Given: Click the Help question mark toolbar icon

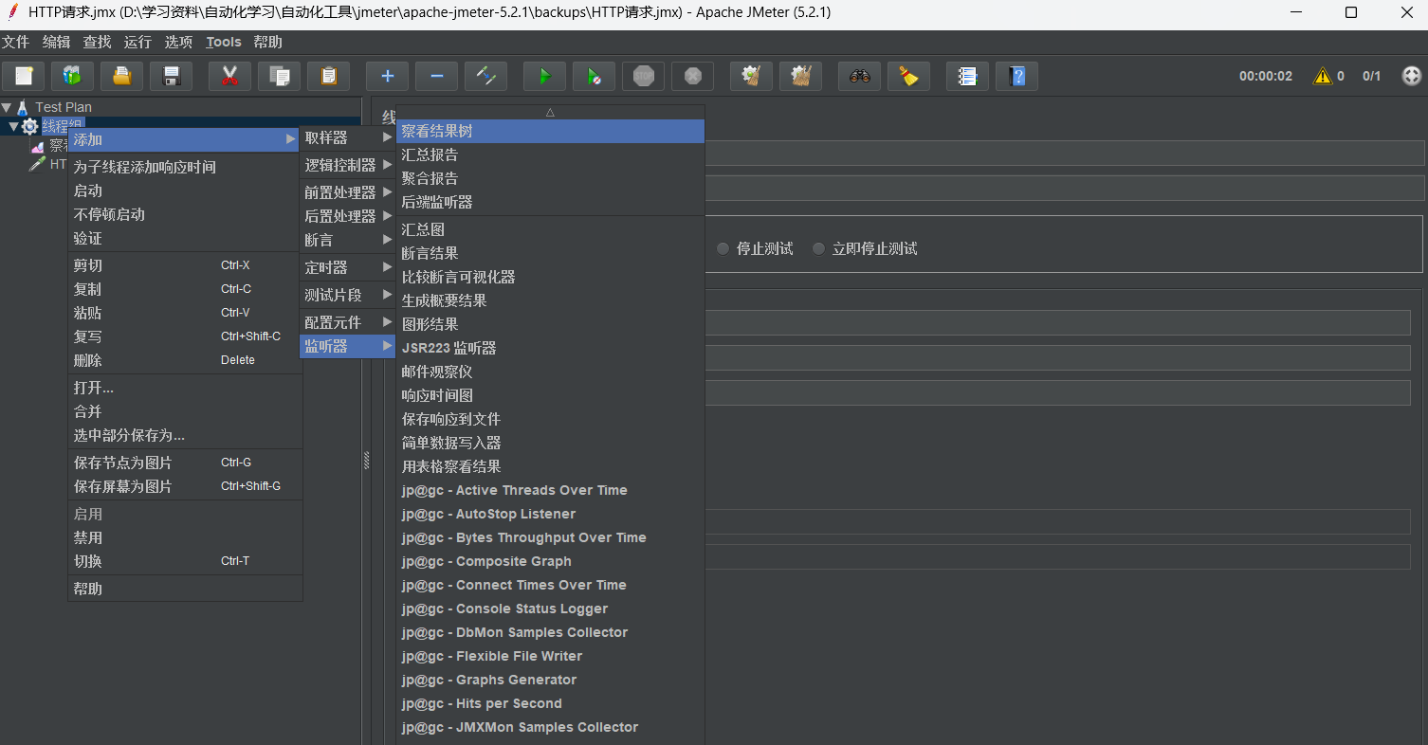Looking at the screenshot, I should (1016, 76).
